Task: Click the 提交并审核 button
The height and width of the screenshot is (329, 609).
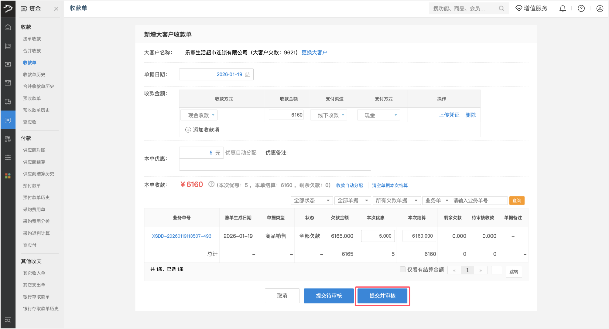Action: tap(382, 296)
